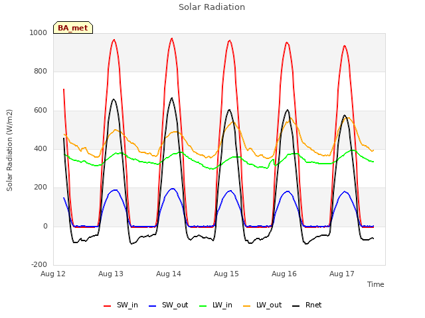425x318 pixels.
Task: Click the black Rnet peak on Aug 13
Action: tap(114, 99)
